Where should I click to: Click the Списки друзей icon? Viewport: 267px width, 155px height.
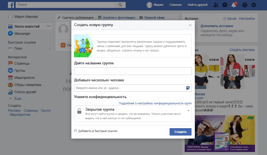10,92
